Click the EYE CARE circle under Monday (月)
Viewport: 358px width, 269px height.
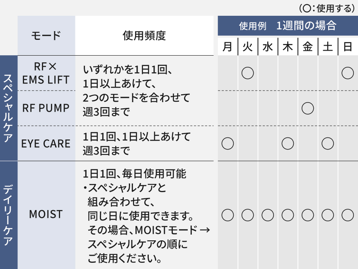pyautogui.click(x=228, y=144)
